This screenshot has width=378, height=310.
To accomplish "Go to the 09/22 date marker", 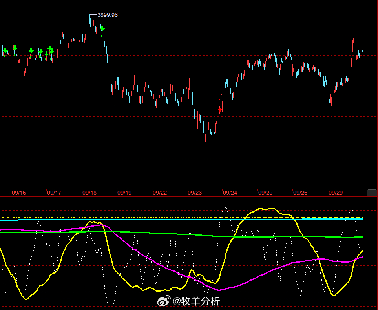I will [160, 193].
